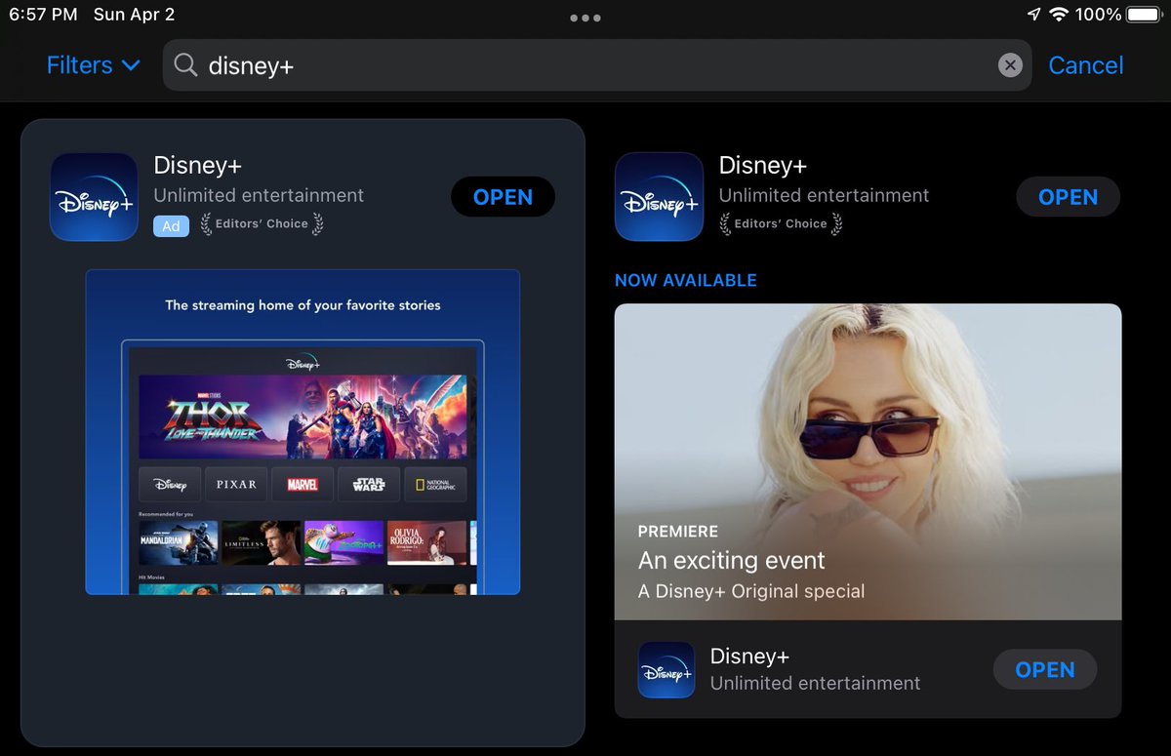Screen dimensions: 1171x756
Task: Tap the Wi-Fi icon in status bar
Action: pos(1059,15)
